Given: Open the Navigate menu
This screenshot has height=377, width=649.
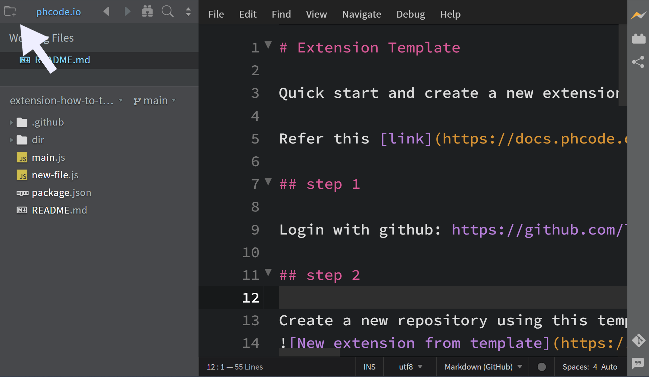Looking at the screenshot, I should pos(362,14).
